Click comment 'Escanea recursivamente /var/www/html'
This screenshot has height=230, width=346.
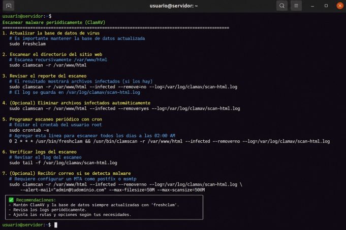(x=58, y=60)
